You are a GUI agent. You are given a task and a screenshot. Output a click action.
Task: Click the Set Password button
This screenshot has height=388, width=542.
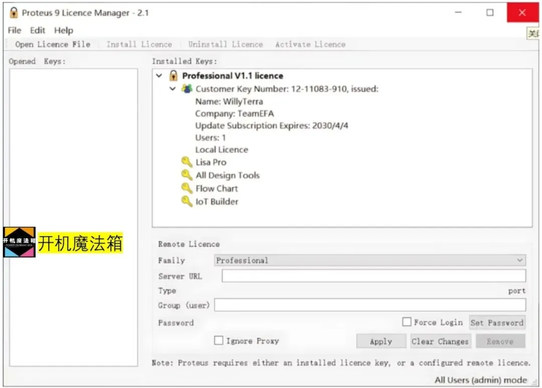click(x=497, y=323)
